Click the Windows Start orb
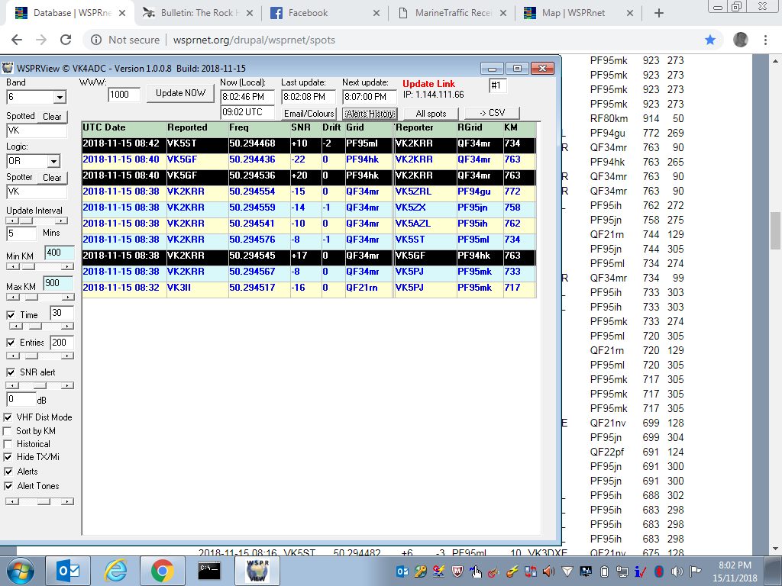Viewport: 782px width, 586px height. pos(21,571)
